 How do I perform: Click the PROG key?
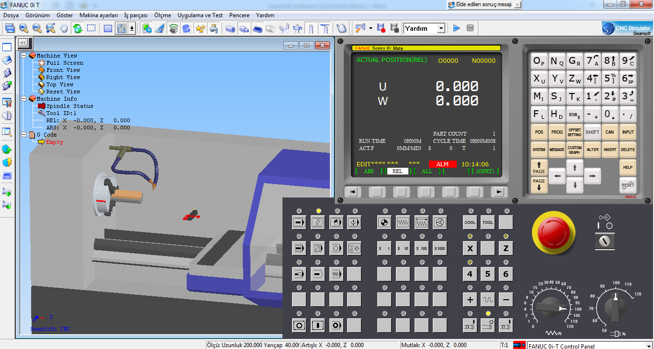tap(557, 132)
